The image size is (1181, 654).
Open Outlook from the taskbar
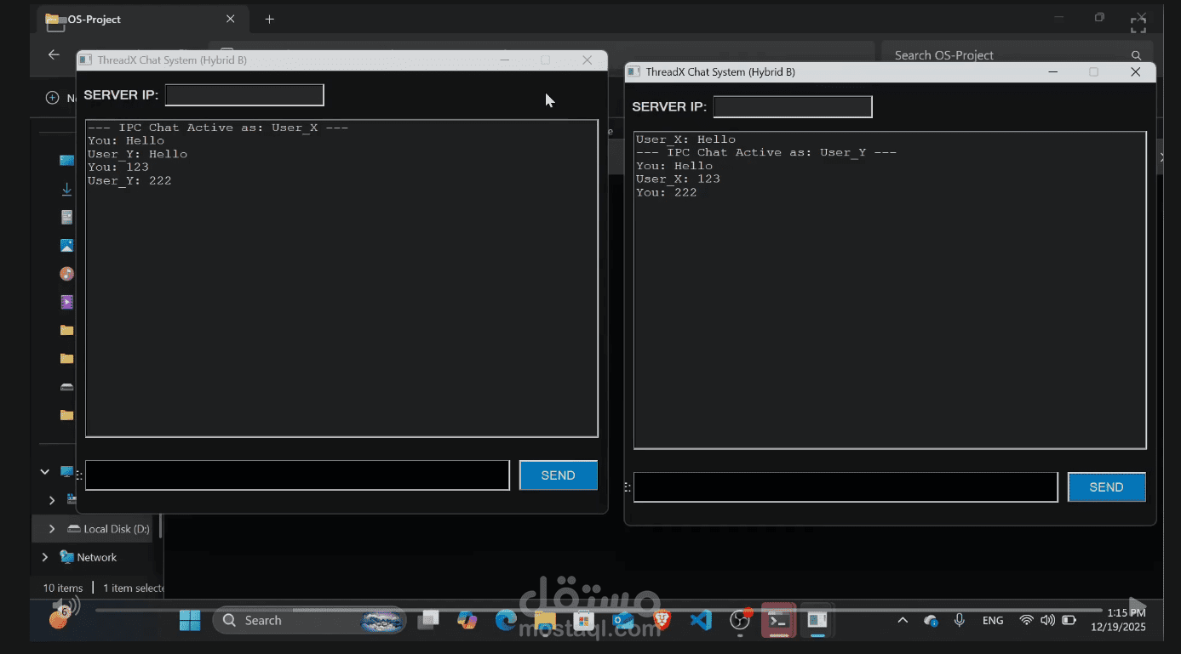click(x=622, y=620)
